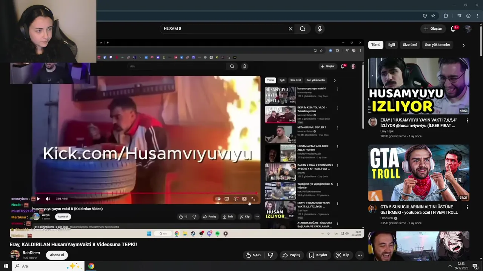
Task: Open Ebonivon channel avatar in sidebar
Action: [x=373, y=209]
